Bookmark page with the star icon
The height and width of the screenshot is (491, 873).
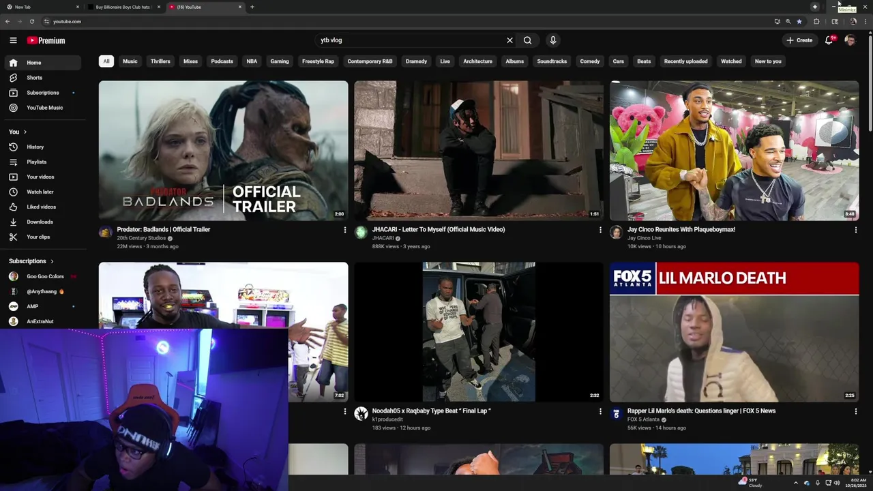coord(799,21)
